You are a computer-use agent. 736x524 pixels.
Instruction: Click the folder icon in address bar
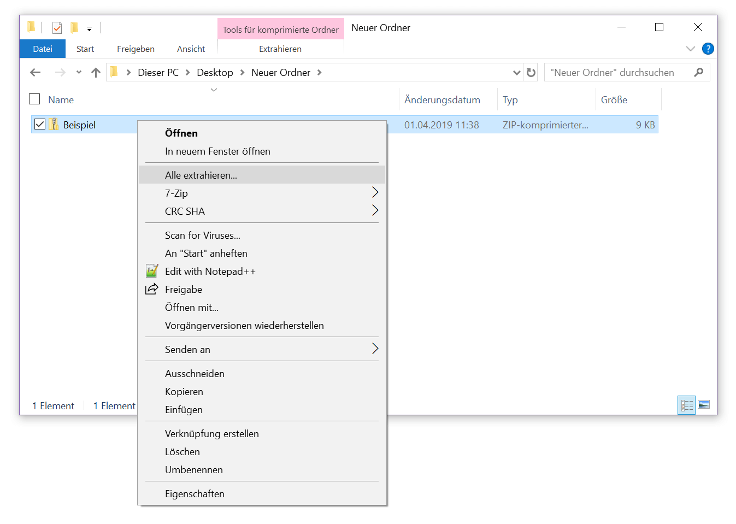114,72
